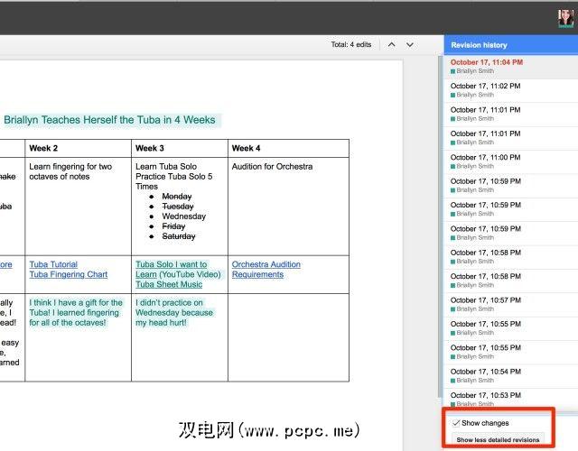Open the Tuba Sheet Music link

tap(169, 284)
